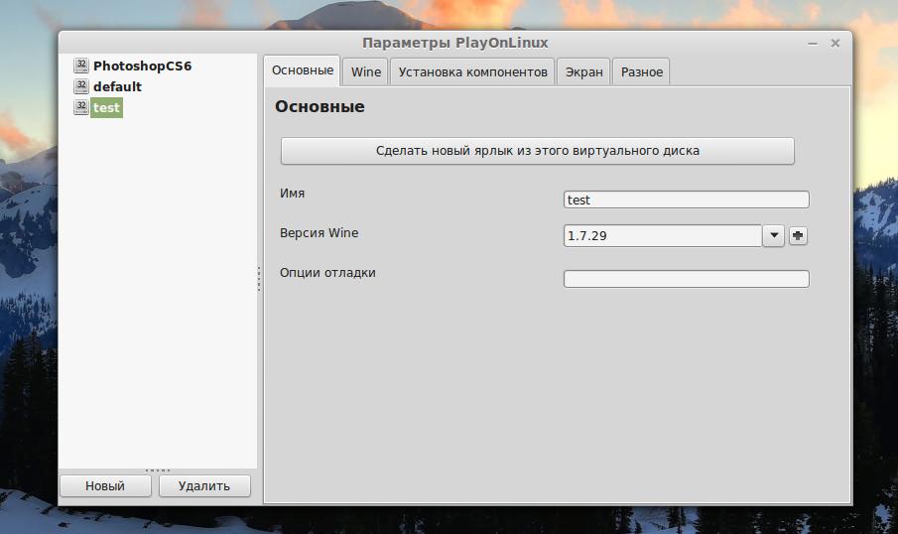Viewport: 898px width, 534px height.
Task: Select the Основные tab
Action: click(x=303, y=70)
